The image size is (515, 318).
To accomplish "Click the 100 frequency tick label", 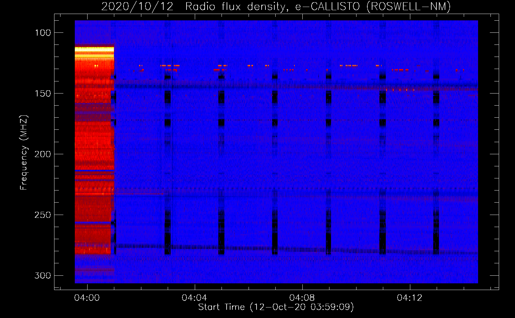I will click(43, 33).
